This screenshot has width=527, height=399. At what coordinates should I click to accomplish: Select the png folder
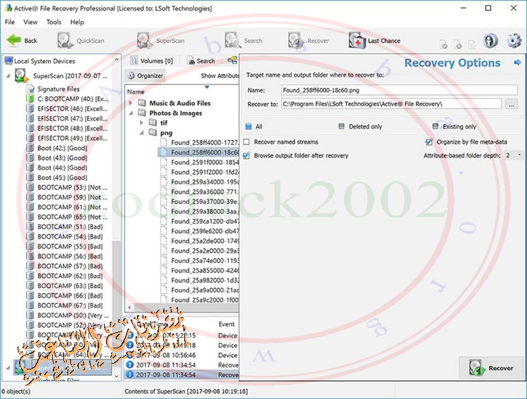(161, 133)
